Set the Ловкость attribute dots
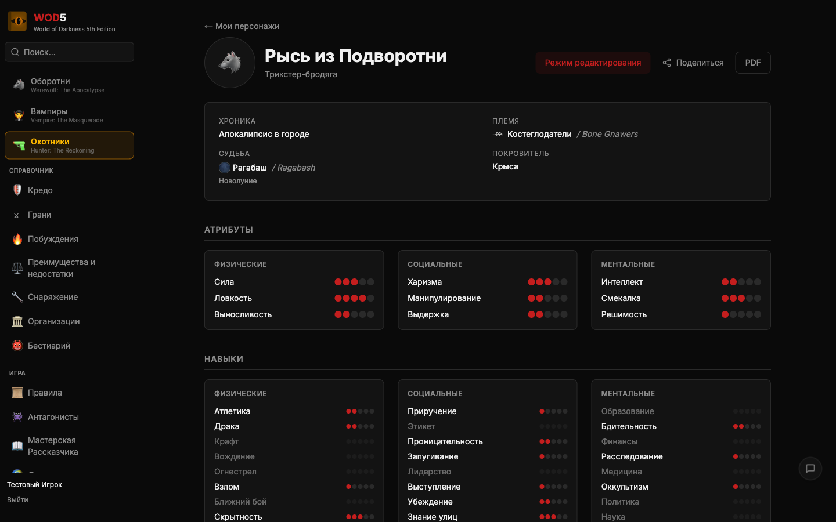Image resolution: width=836 pixels, height=522 pixels. (354, 298)
